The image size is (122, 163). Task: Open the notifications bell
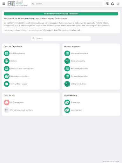112,4
